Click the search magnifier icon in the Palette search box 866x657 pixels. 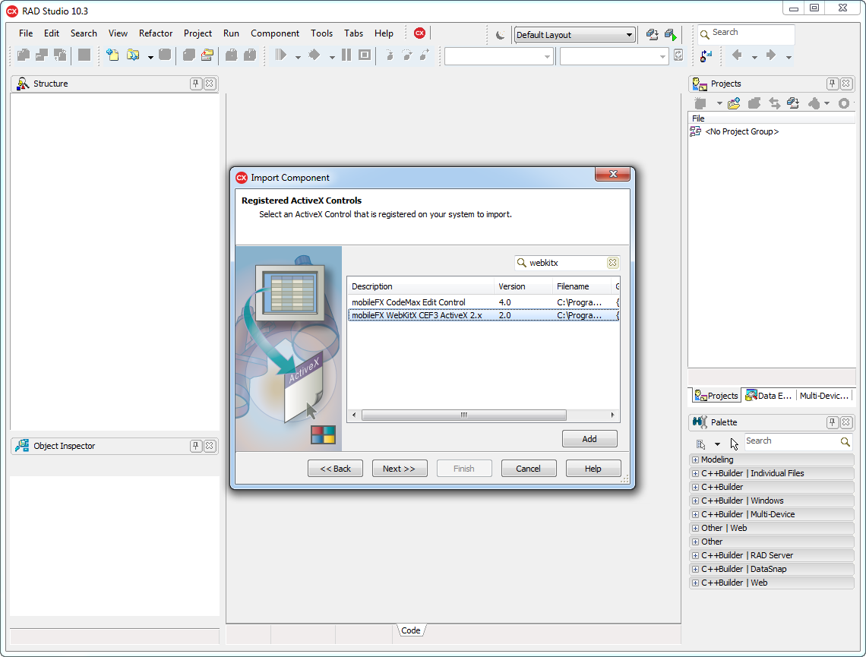click(x=845, y=442)
